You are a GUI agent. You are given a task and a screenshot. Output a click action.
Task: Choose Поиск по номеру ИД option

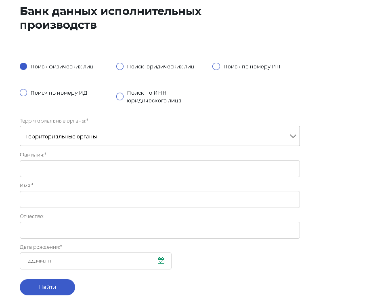pyautogui.click(x=23, y=93)
